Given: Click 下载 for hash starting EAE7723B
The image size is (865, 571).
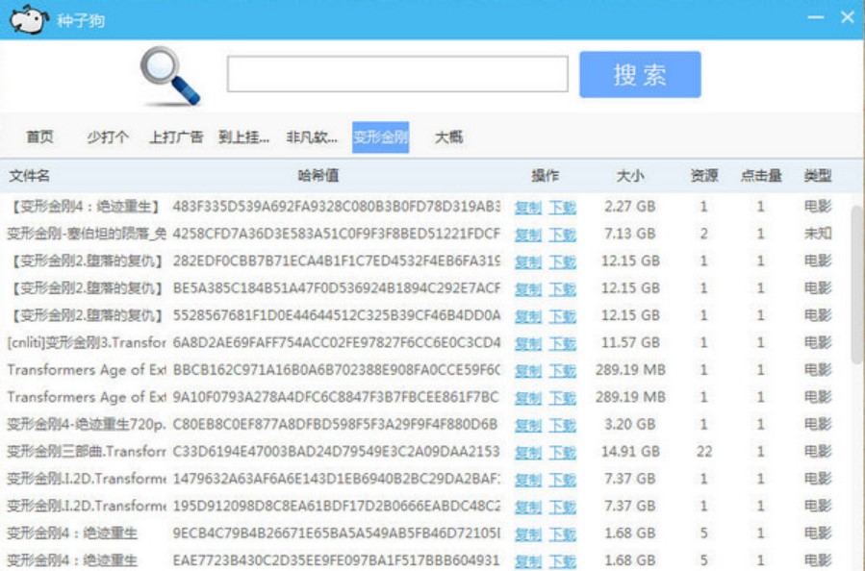Looking at the screenshot, I should [x=563, y=561].
